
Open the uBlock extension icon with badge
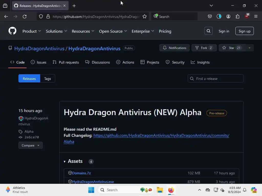[247, 16]
